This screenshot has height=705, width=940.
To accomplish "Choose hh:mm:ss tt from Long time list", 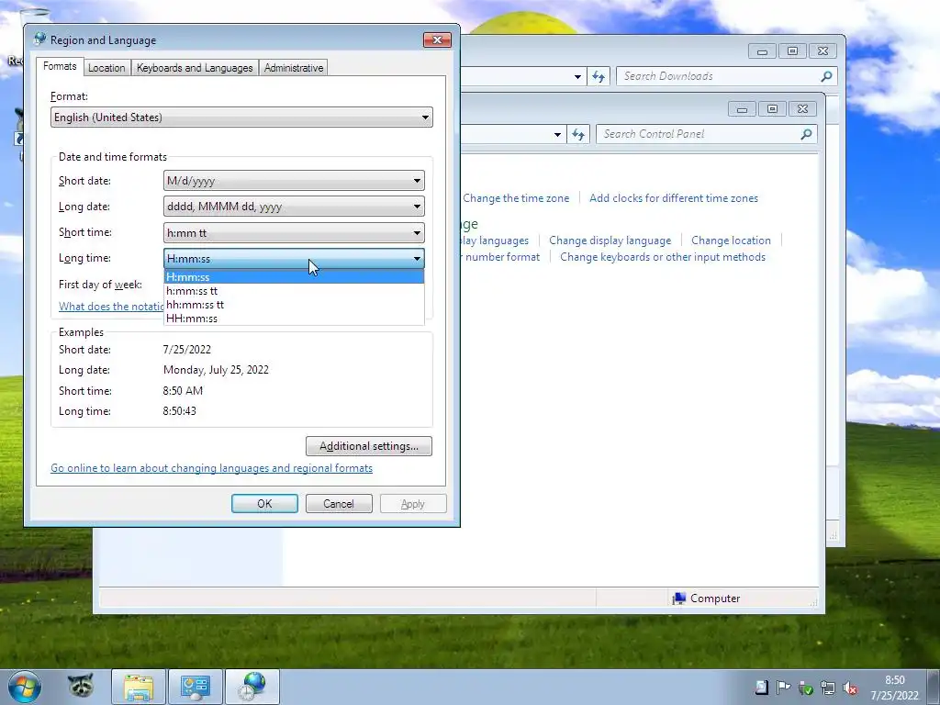I will [294, 305].
